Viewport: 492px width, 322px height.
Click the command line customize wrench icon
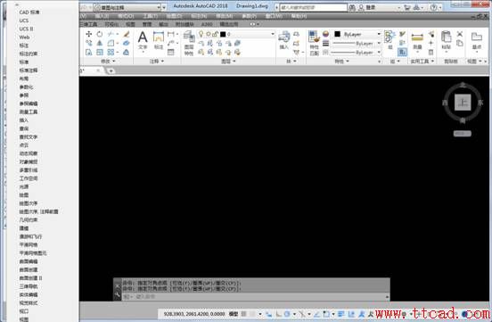[x=118, y=294]
